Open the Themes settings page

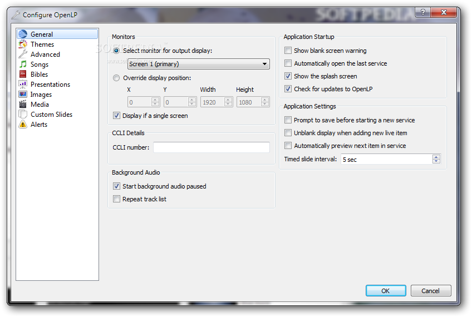click(57, 44)
